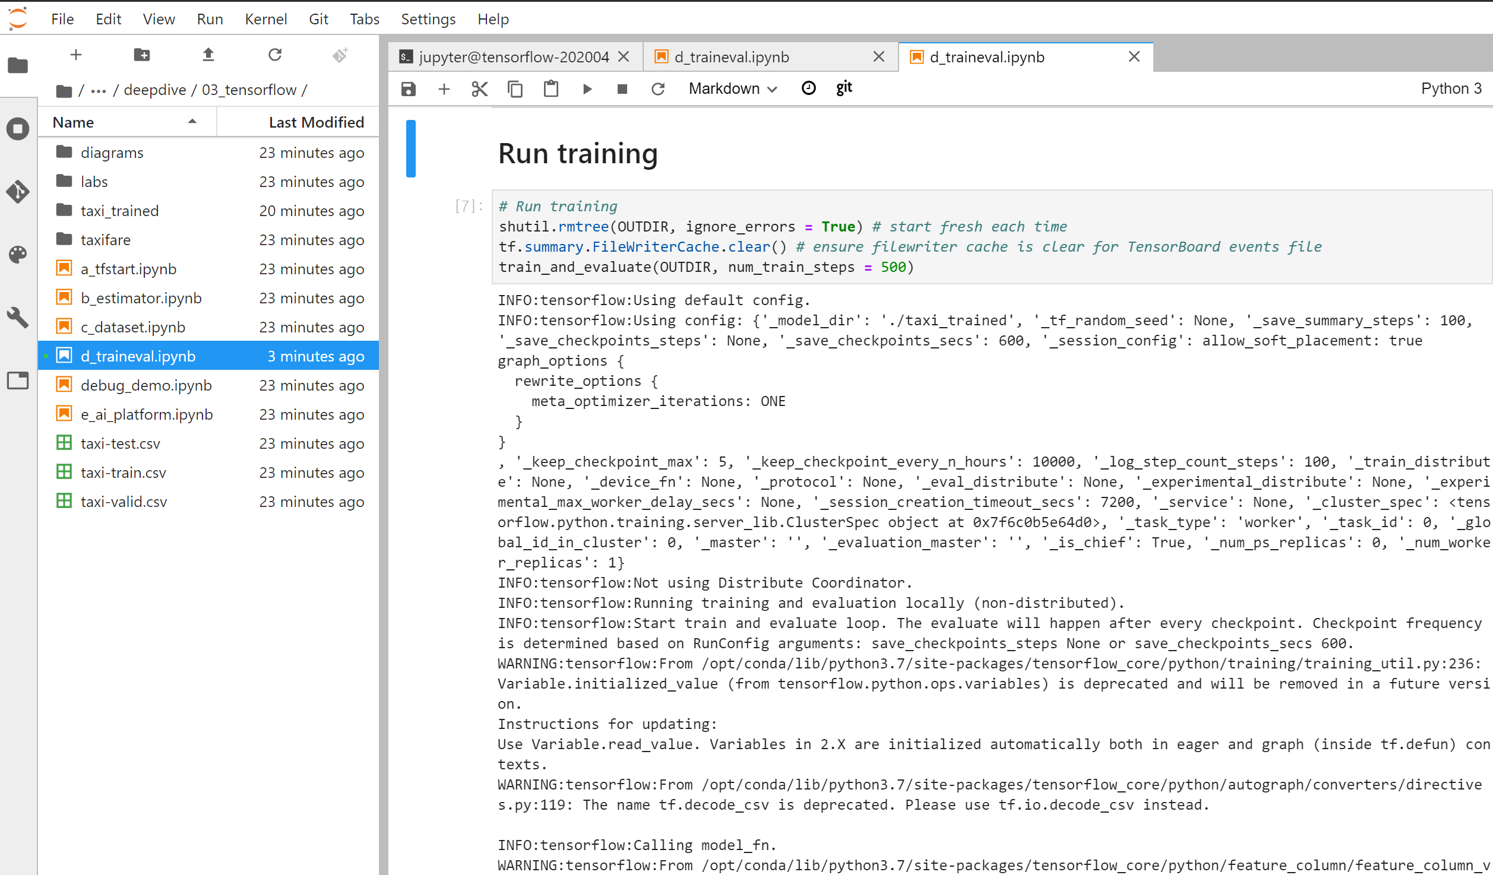The image size is (1493, 875).
Task: Open the taxi_trained folder
Action: point(119,211)
